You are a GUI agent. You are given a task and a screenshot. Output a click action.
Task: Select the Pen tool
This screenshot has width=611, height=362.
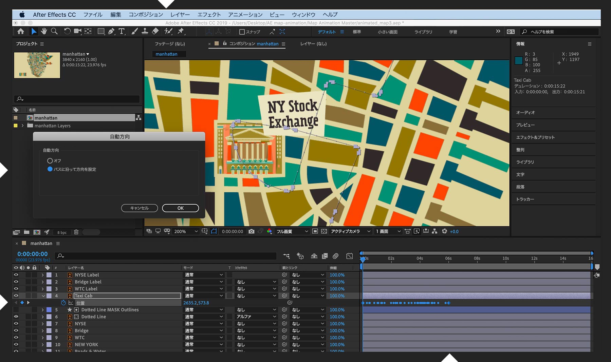tap(111, 32)
